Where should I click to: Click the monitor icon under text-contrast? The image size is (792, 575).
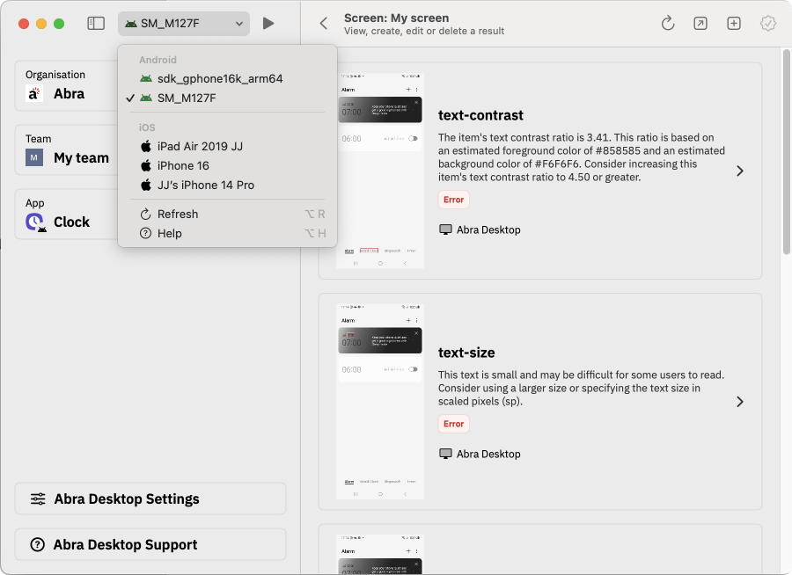[445, 229]
